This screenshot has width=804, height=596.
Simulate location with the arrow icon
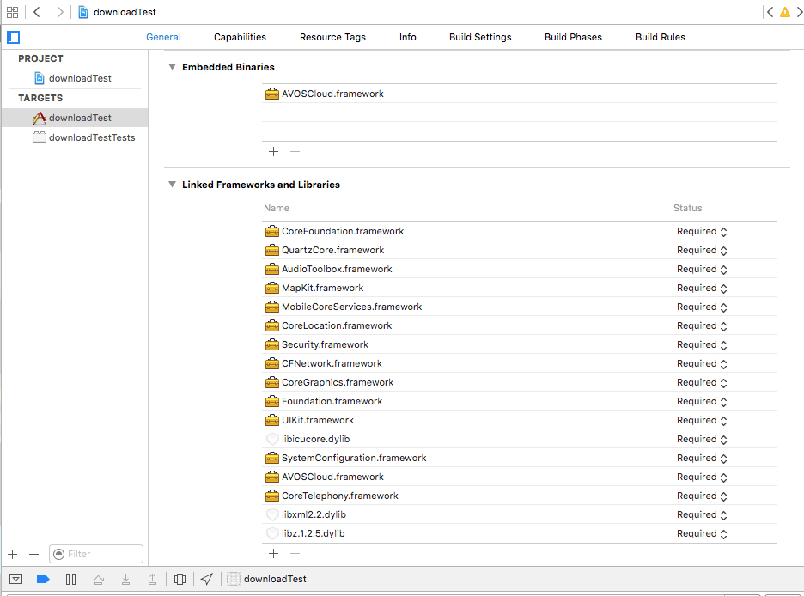point(207,579)
